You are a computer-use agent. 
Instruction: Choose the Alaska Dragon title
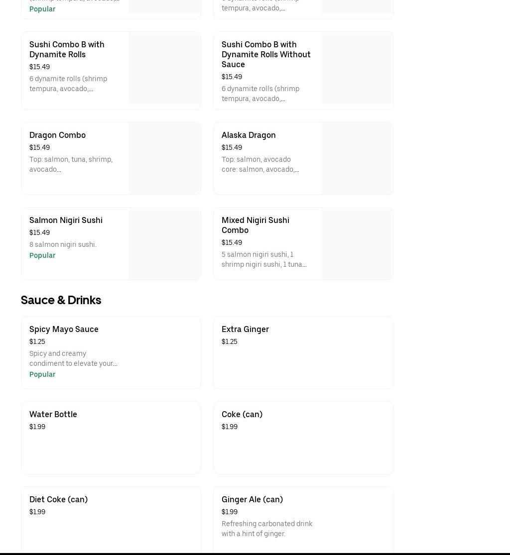point(249,135)
